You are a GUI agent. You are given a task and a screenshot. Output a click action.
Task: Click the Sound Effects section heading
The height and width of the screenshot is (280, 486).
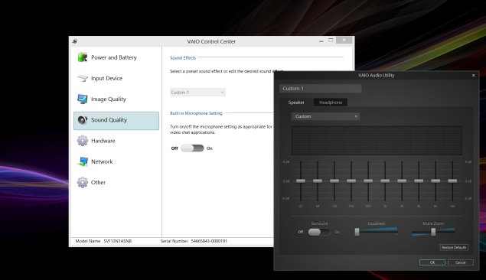click(183, 58)
